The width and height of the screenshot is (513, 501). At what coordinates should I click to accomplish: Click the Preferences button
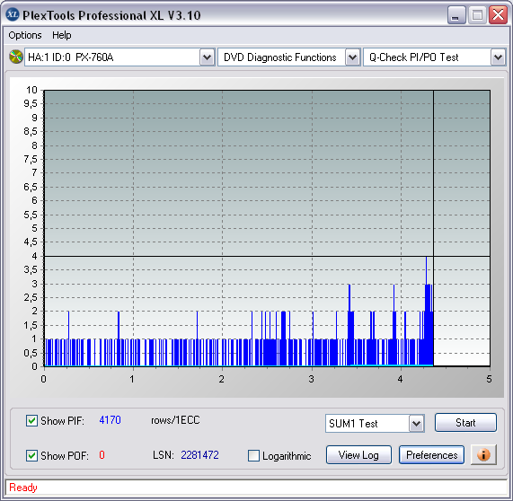point(431,455)
